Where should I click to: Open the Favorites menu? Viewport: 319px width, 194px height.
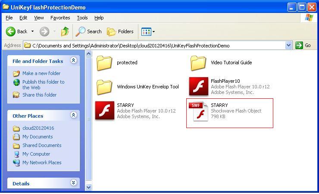coord(60,18)
